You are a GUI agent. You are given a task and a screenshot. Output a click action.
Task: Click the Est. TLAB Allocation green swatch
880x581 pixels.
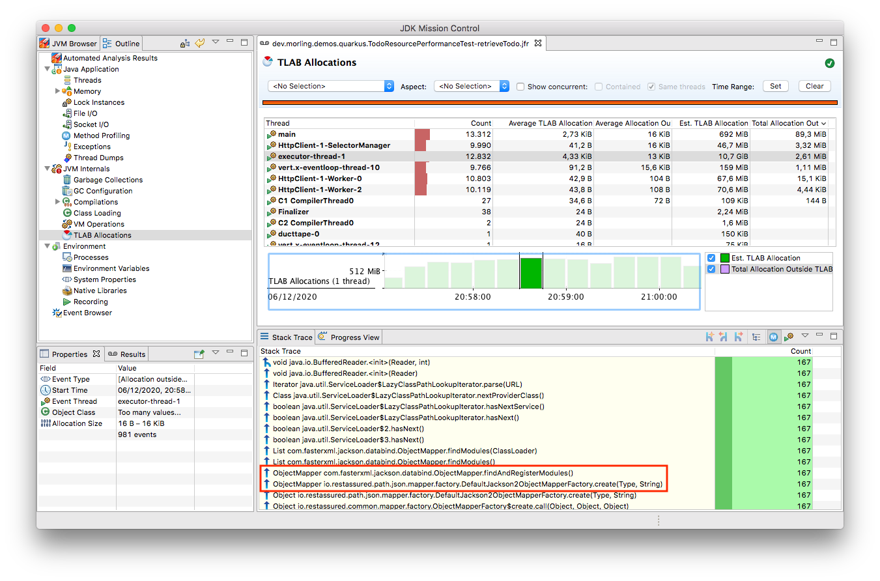[x=724, y=258]
